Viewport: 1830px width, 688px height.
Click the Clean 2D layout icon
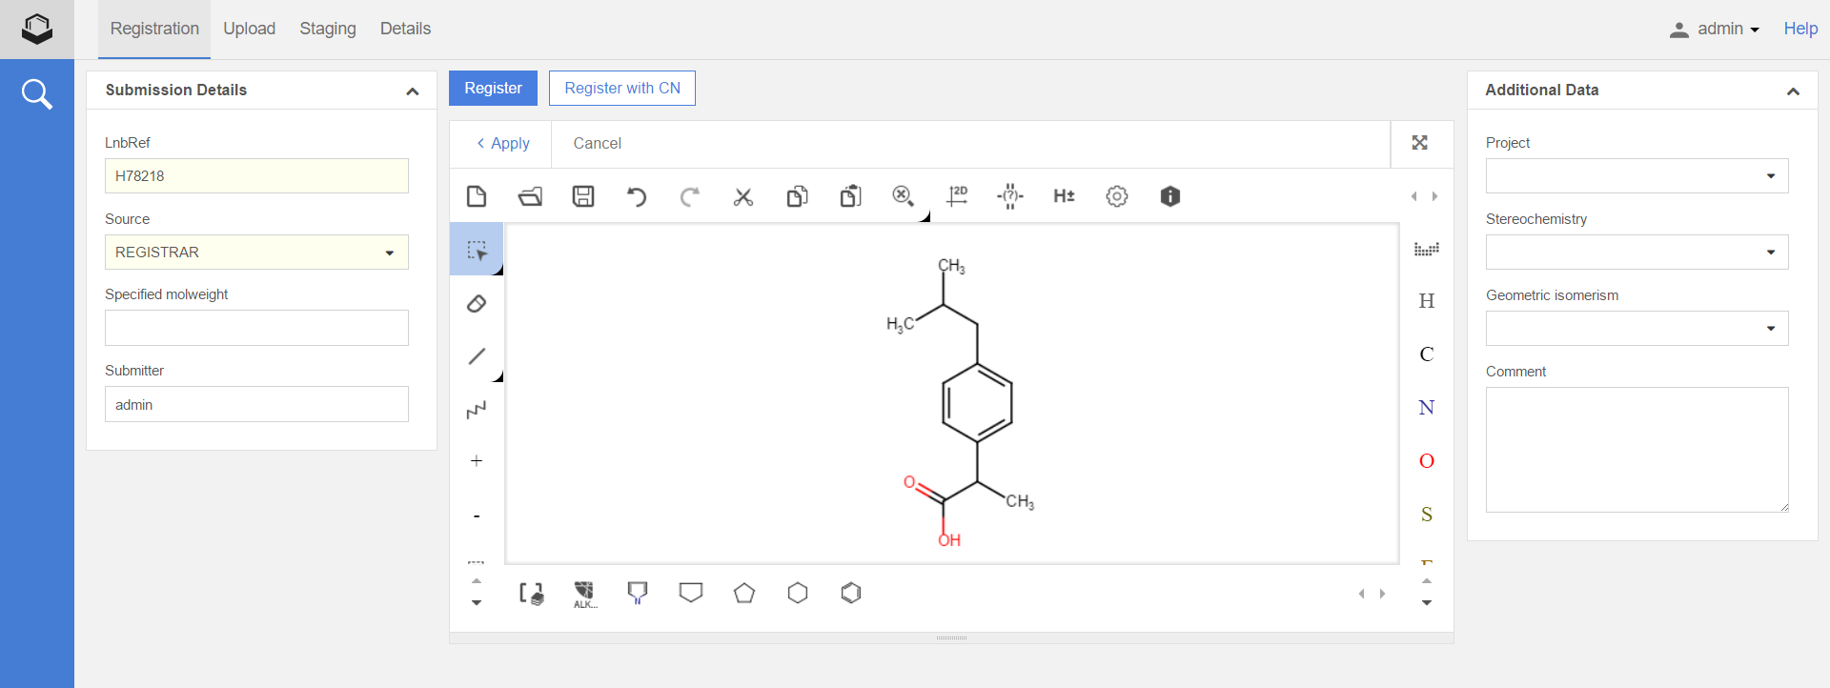pyautogui.click(x=957, y=196)
